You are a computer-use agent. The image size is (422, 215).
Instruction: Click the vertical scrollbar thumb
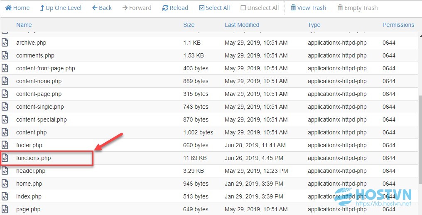point(420,139)
